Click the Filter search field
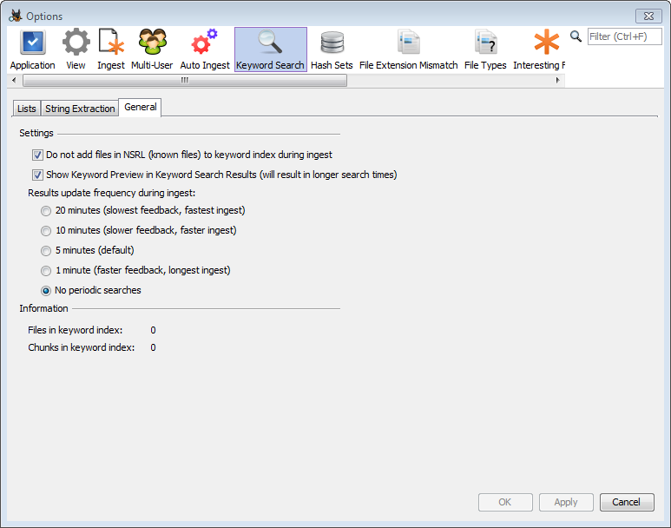 point(624,36)
